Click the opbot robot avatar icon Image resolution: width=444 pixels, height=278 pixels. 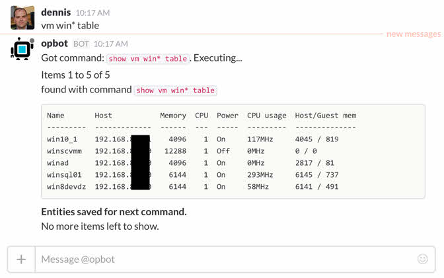20,50
